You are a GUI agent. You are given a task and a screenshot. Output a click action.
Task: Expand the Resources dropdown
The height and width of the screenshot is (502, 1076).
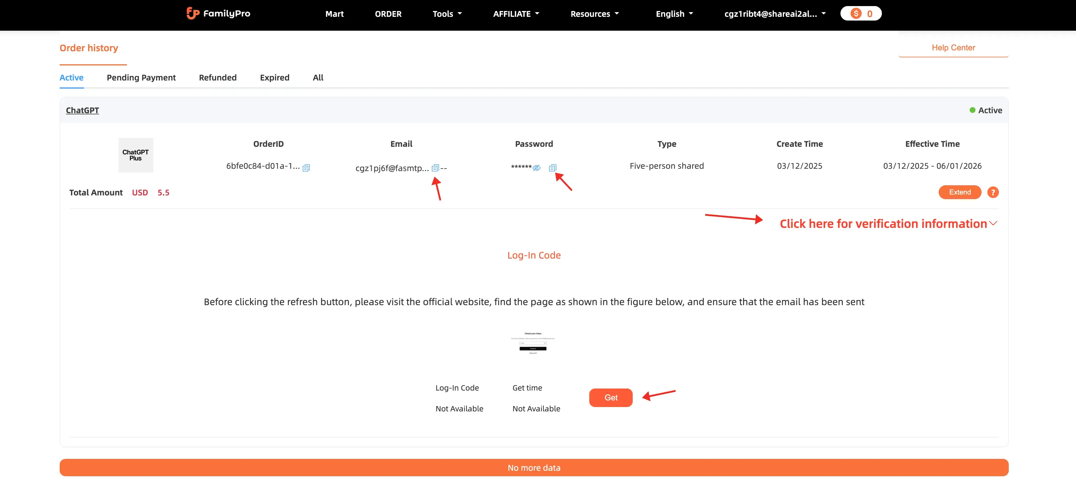tap(594, 14)
